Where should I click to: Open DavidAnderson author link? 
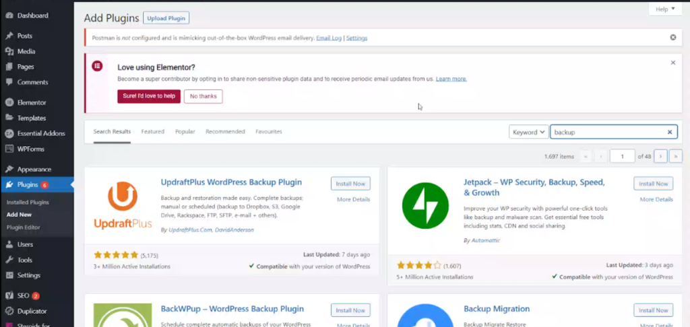pos(234,229)
